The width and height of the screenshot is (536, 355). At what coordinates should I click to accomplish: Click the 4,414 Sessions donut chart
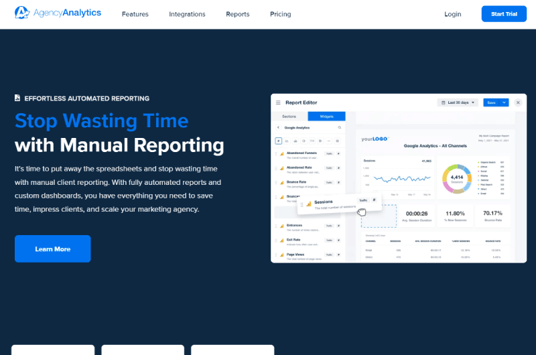[457, 179]
